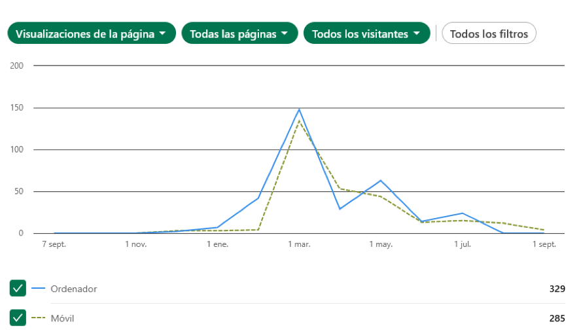This screenshot has width=579, height=330.
Task: Click the blue line peak near 1 mar.
Action: coord(299,109)
